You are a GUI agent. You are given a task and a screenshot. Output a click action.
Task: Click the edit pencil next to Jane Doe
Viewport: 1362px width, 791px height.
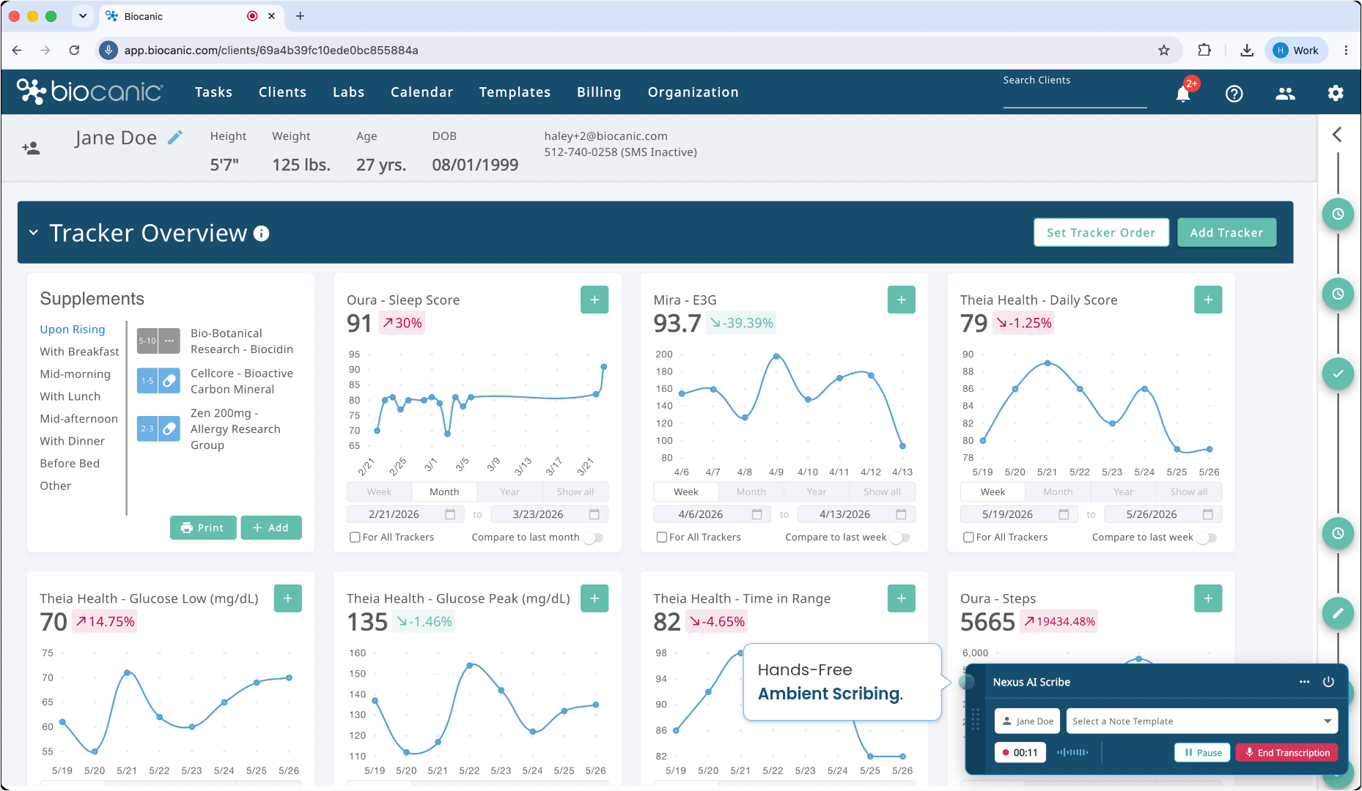point(174,137)
